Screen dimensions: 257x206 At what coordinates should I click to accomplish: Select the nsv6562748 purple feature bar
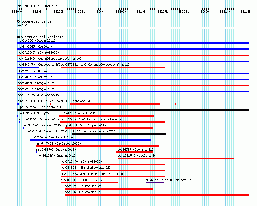(x=155, y=183)
